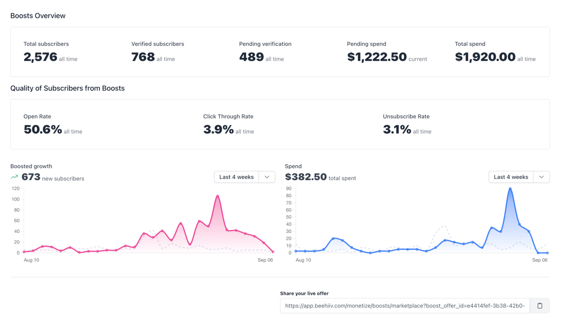
Task: Click the Share your live offer label
Action: 305,294
